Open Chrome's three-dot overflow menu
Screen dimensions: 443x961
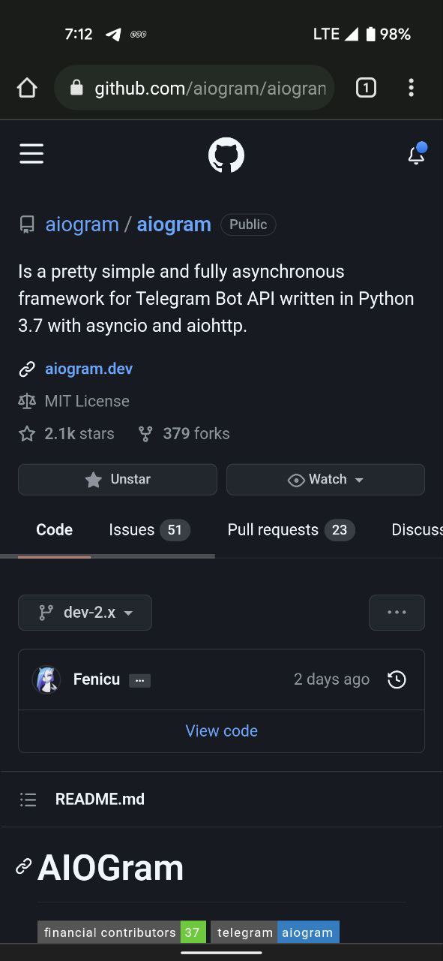[411, 88]
